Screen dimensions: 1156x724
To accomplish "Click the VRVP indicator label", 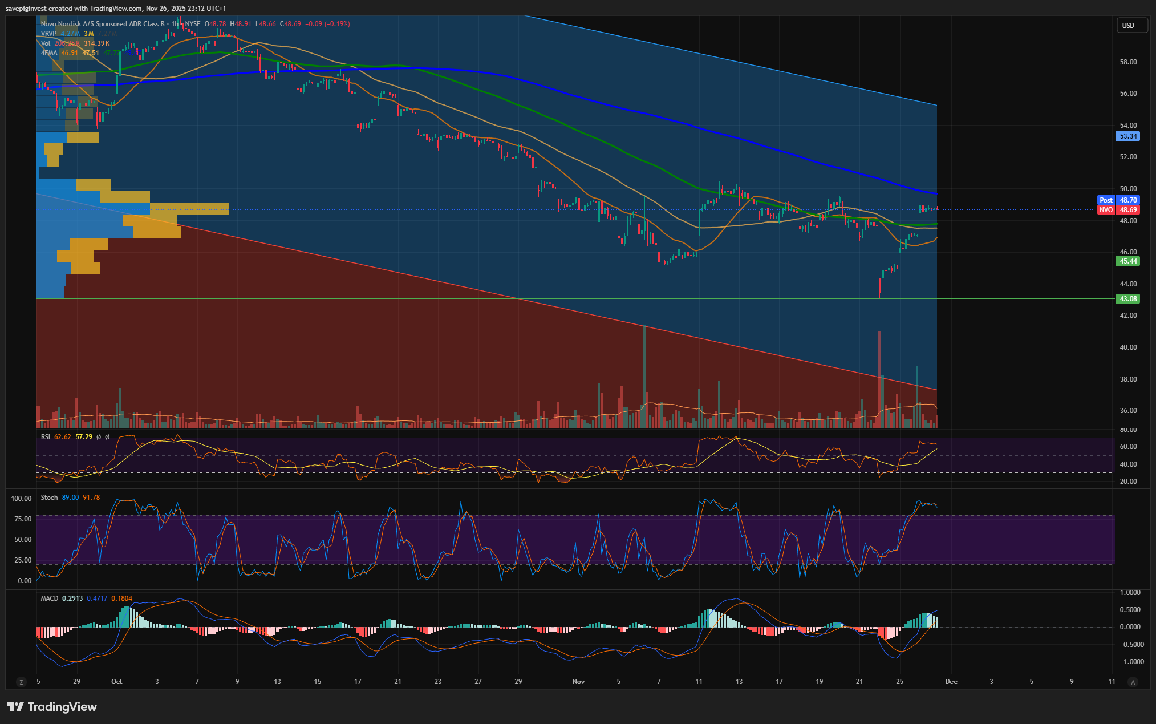I will pyautogui.click(x=48, y=34).
